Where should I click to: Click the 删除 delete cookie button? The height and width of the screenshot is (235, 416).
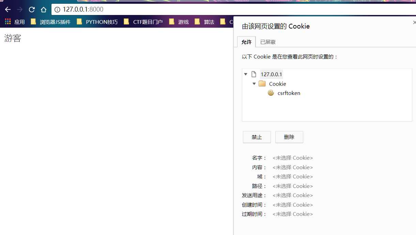point(289,137)
